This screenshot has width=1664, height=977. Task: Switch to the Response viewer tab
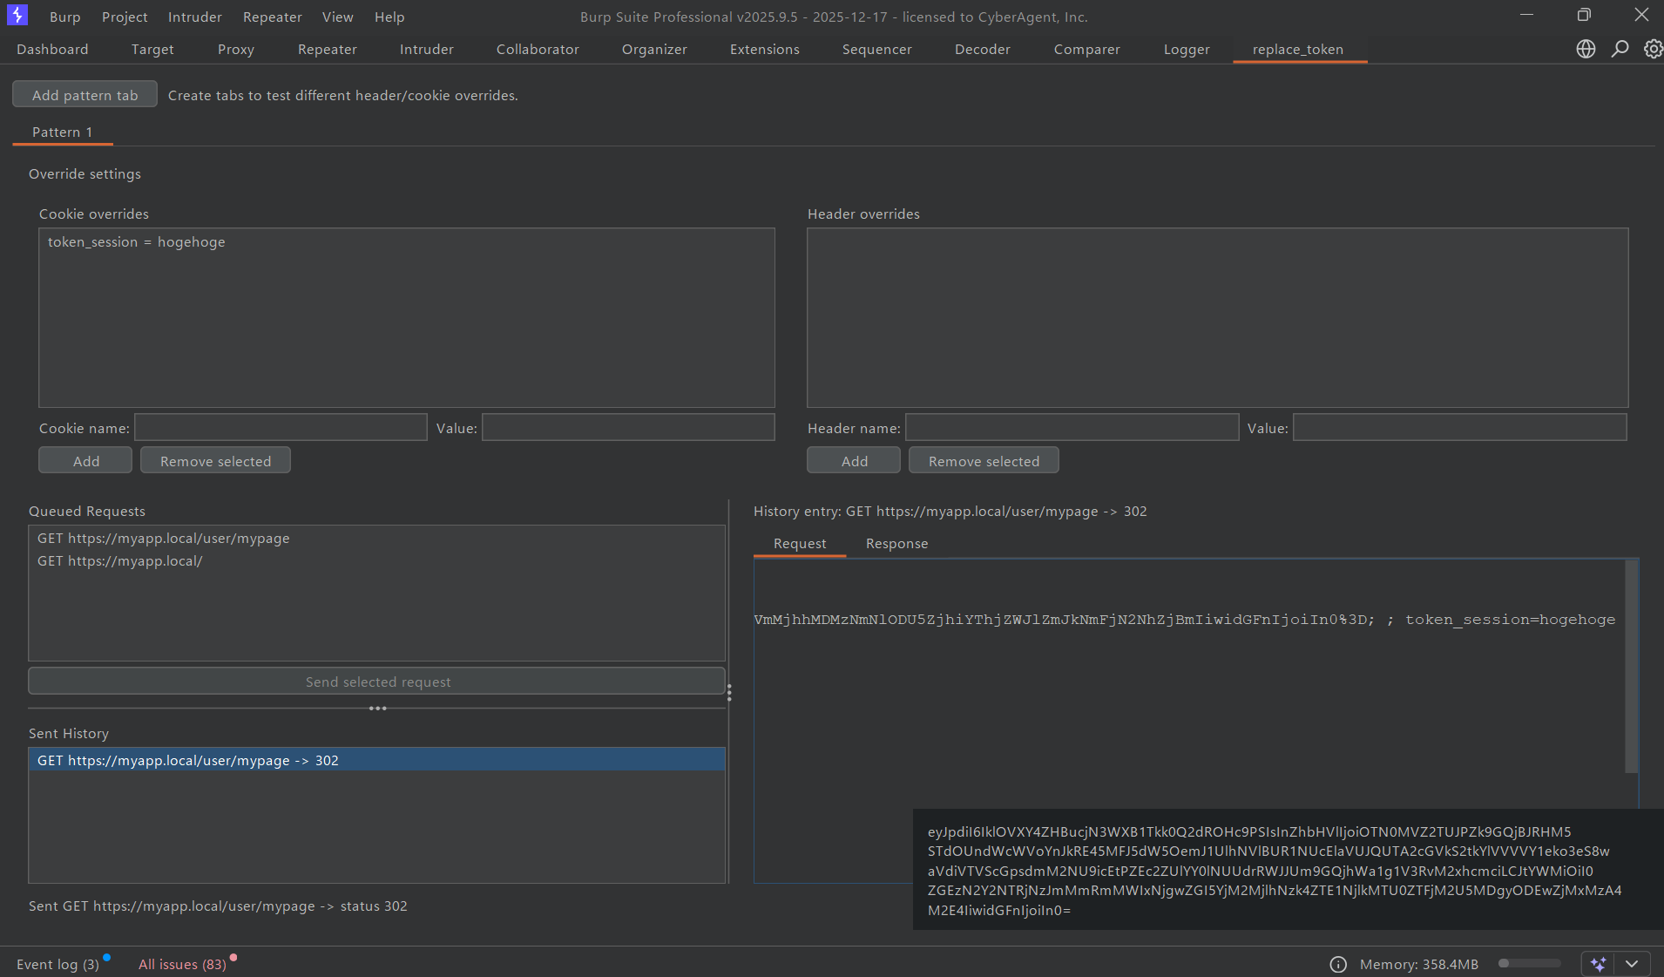point(896,544)
